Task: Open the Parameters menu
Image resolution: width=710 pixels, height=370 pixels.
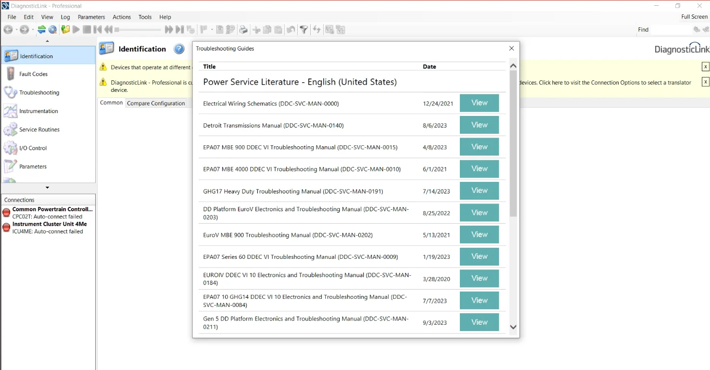Action: (x=91, y=17)
